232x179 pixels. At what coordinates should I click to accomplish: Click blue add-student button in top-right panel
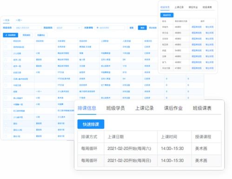(x=167, y=15)
